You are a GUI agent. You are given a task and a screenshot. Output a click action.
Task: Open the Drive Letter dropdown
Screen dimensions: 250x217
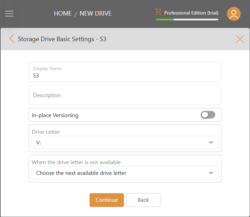(125, 142)
